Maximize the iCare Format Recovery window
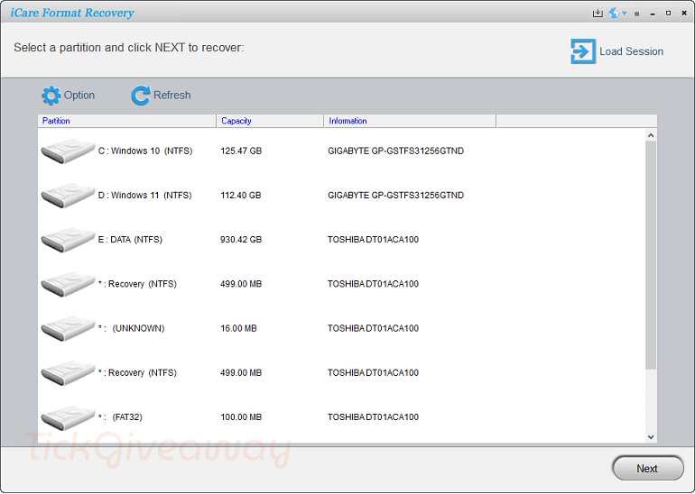 [x=669, y=14]
